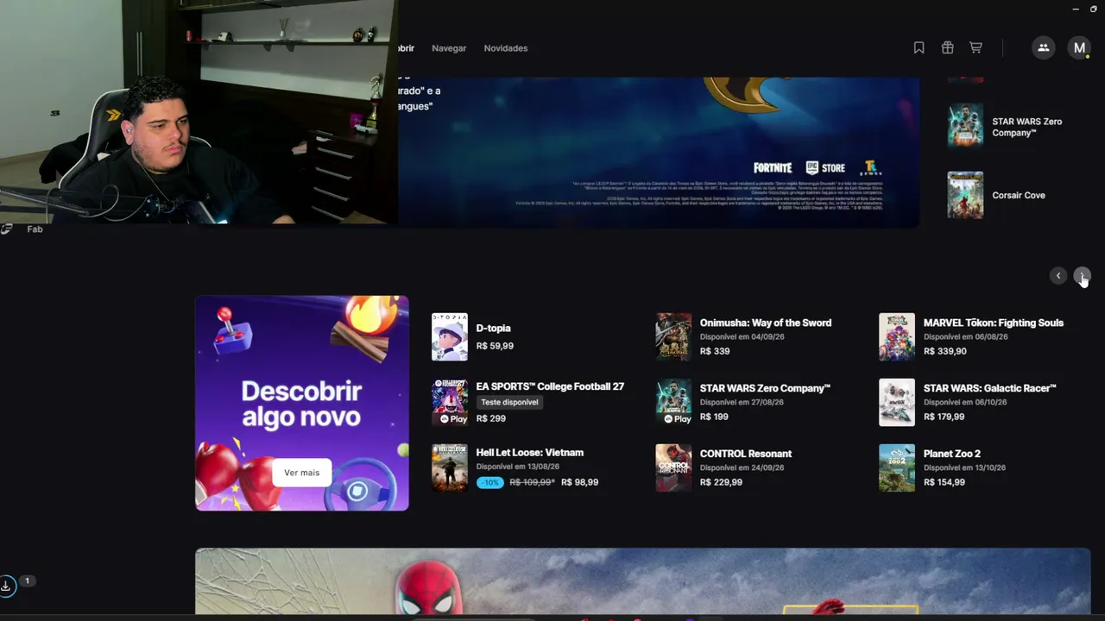Click the Disponível em 13/08/26 release date
Screen dimensions: 1105x621
518,467
